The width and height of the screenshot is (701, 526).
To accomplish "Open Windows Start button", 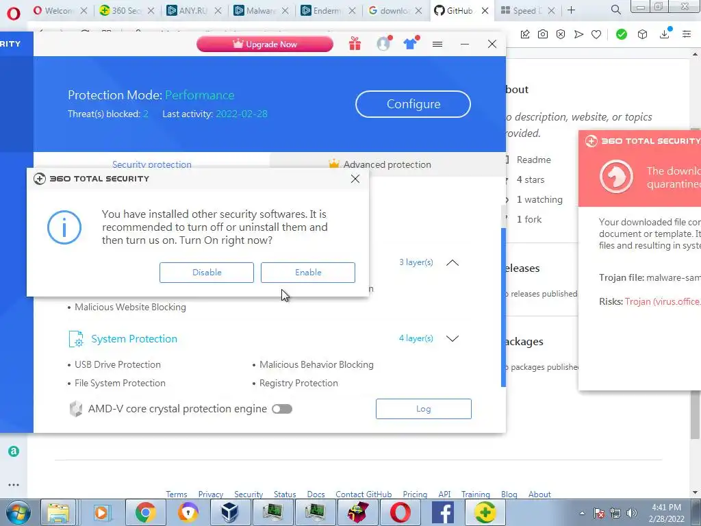I will [18, 512].
